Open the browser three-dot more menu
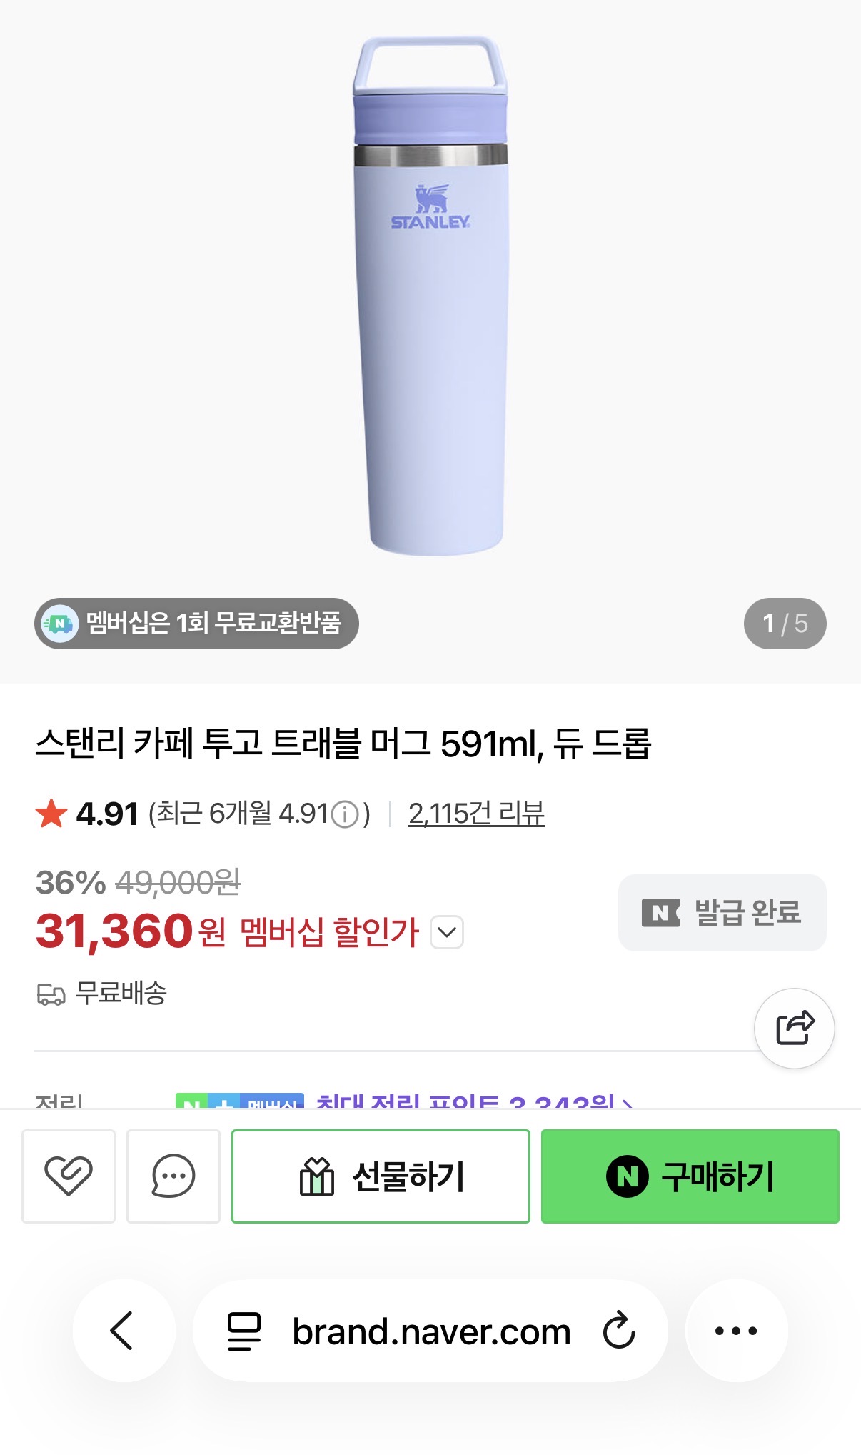 (x=736, y=1331)
